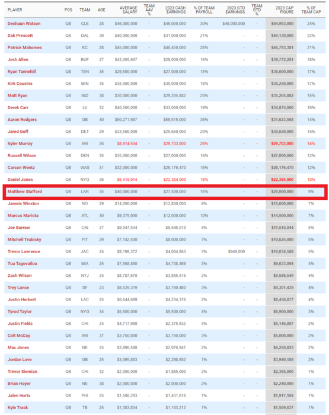Open Matthew Stafford's highlighted player link
The height and width of the screenshot is (415, 329).
click(x=25, y=191)
